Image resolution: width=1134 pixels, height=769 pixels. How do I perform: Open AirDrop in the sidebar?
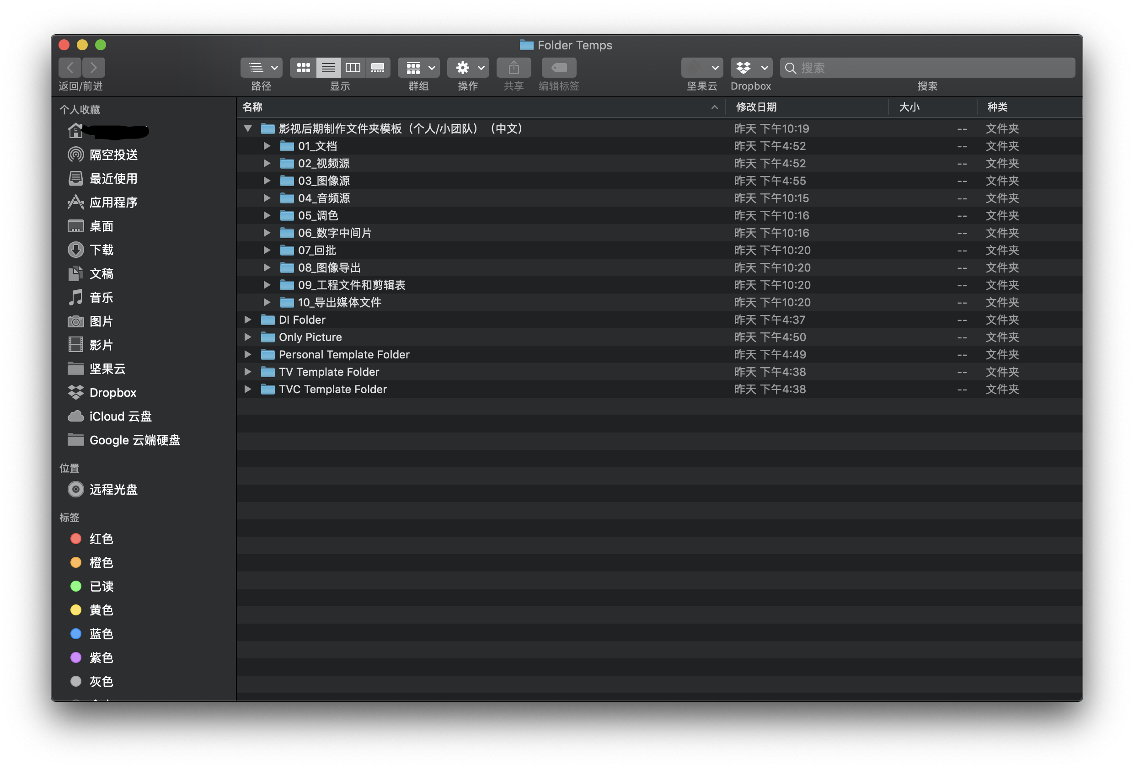[113, 155]
